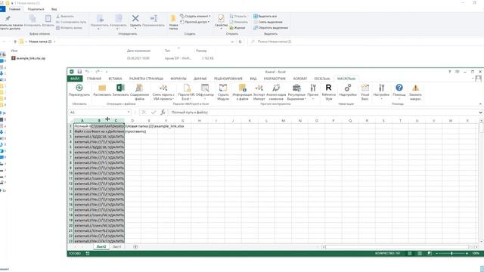Click Новая папка icon in Explorer ribbon

point(173,19)
